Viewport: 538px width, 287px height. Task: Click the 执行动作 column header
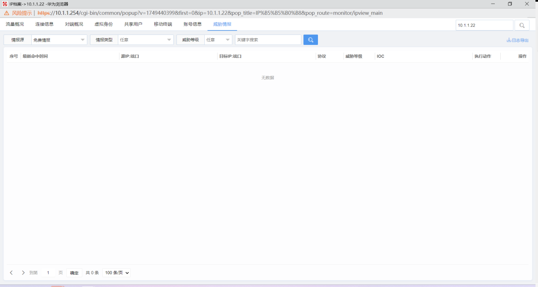pos(483,56)
